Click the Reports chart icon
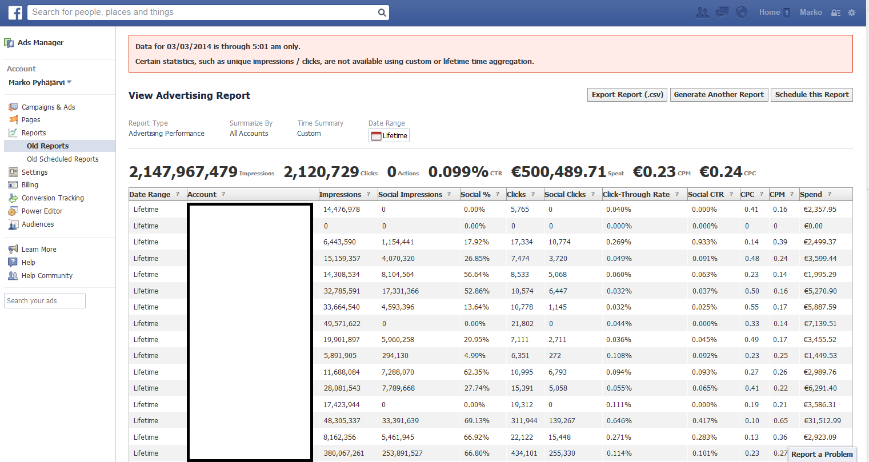 point(13,132)
